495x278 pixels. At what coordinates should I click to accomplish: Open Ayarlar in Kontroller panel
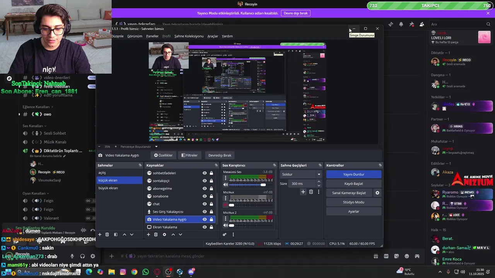pos(353,212)
